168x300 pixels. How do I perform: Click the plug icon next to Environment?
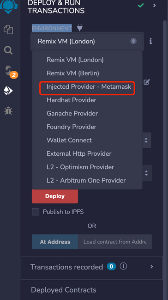(80, 28)
